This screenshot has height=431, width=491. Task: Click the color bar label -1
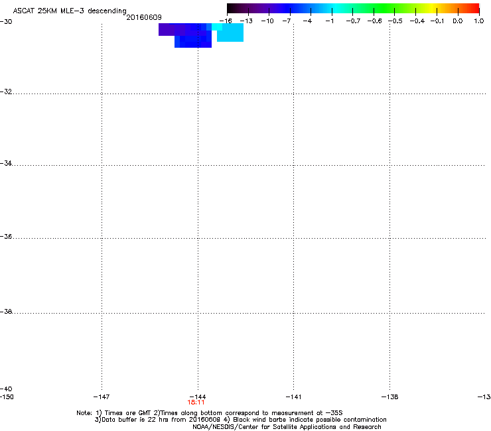pos(329,21)
